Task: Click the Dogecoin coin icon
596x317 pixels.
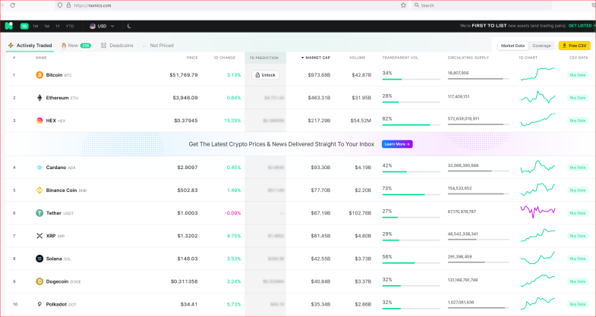Action: tap(39, 281)
